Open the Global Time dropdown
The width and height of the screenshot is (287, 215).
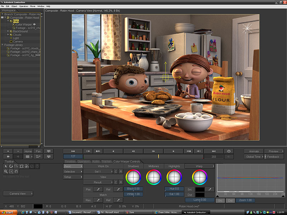tap(254, 157)
